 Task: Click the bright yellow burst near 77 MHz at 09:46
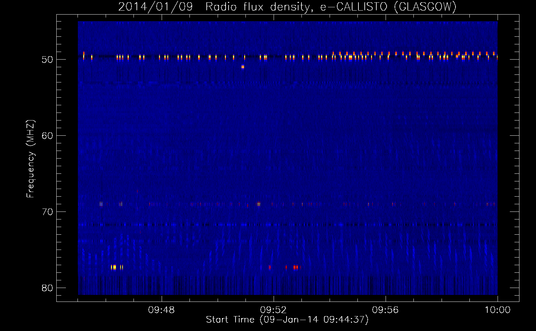coord(114,267)
